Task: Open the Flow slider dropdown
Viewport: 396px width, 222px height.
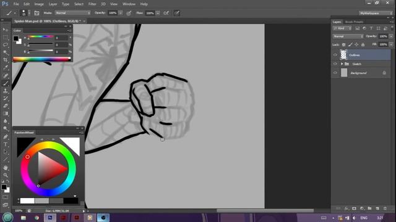Action: tap(158, 13)
